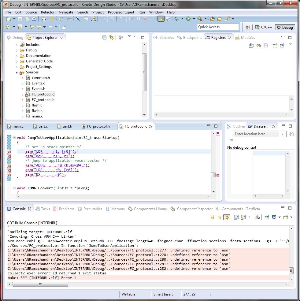Click the Skip All Breakpoints icon
This screenshot has width=300, height=301.
click(78, 19)
